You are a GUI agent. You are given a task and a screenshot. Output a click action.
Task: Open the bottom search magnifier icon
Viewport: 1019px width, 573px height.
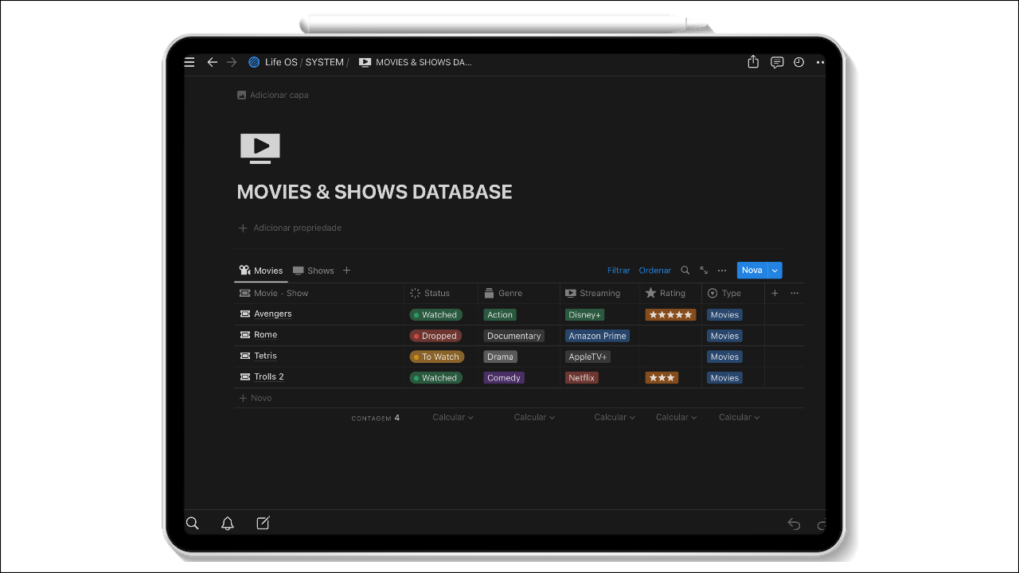pyautogui.click(x=192, y=523)
